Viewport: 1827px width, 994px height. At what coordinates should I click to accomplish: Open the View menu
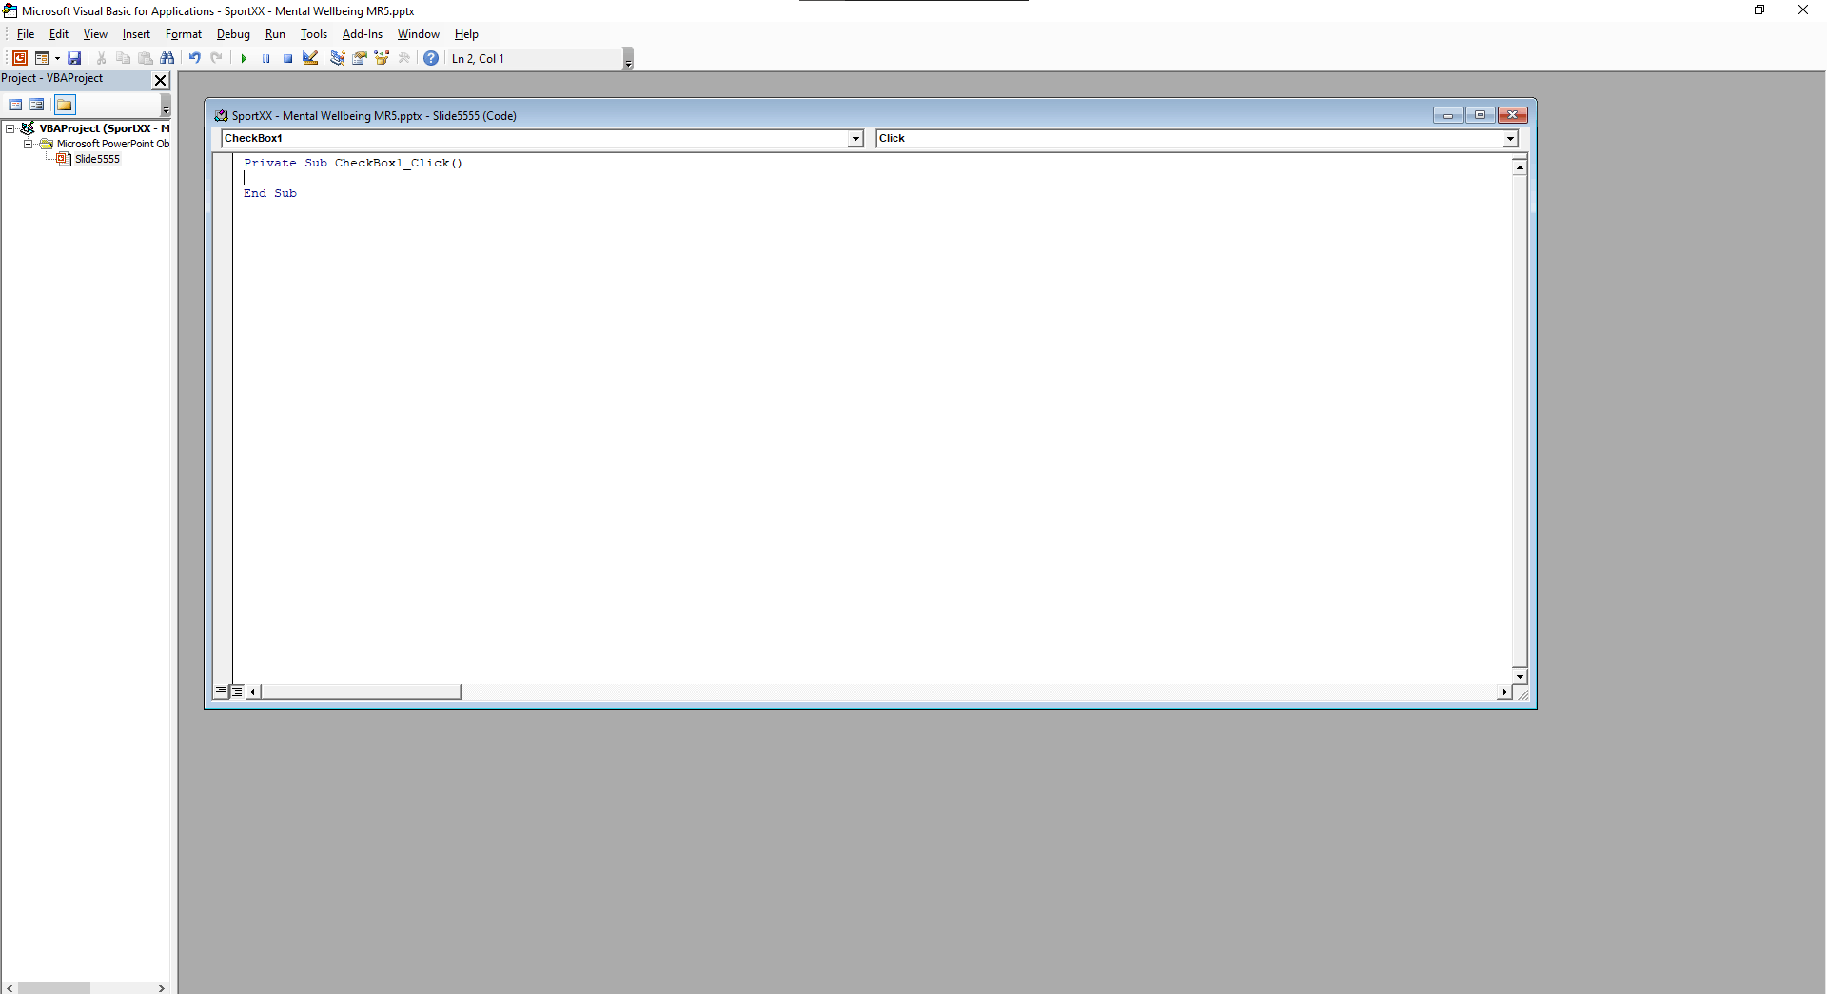(x=95, y=34)
